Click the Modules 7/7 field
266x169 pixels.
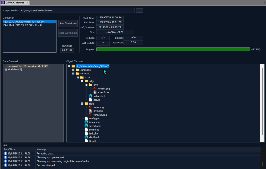(x=103, y=38)
